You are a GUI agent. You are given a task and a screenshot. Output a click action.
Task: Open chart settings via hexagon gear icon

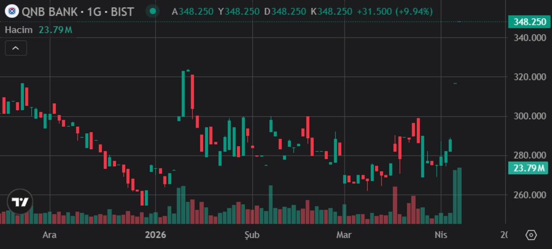(x=531, y=235)
